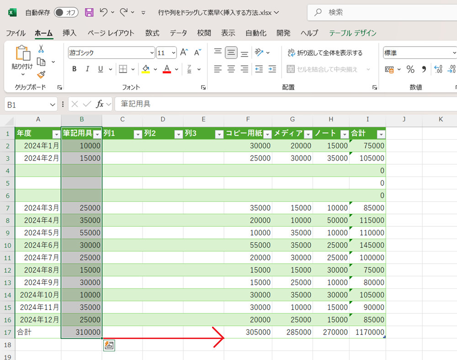
Task: Cut selection with scissors icon
Action: pos(41,49)
